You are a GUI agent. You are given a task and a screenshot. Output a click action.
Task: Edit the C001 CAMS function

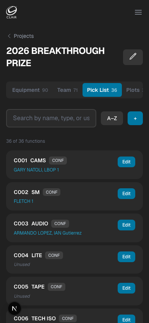[126, 162]
